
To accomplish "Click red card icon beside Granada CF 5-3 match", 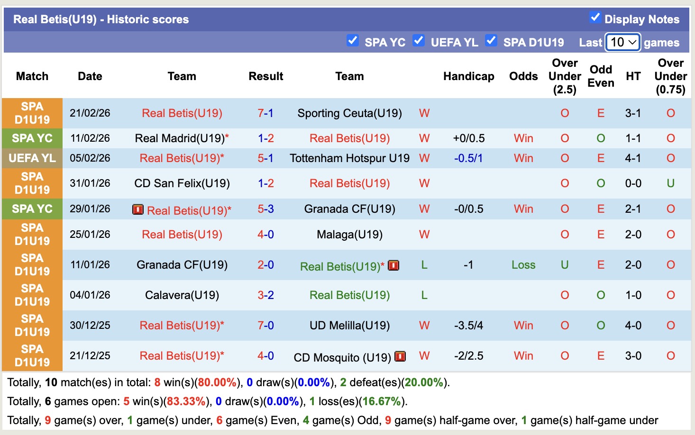I will pyautogui.click(x=137, y=209).
